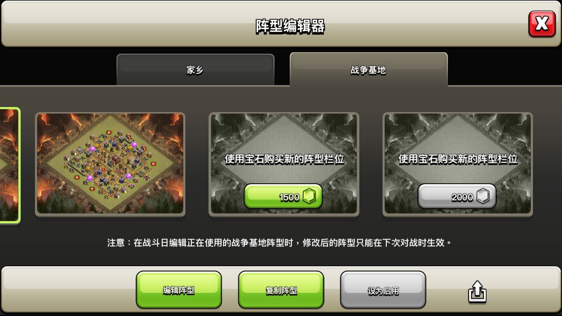Tap the share layout export icon

tap(477, 292)
